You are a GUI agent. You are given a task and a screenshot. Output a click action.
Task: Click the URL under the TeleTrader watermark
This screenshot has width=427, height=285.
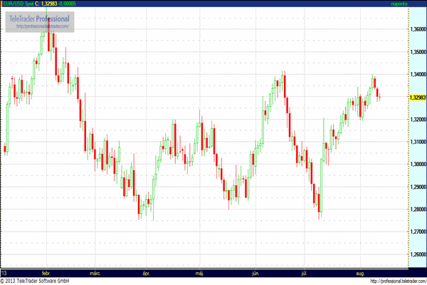click(x=40, y=27)
